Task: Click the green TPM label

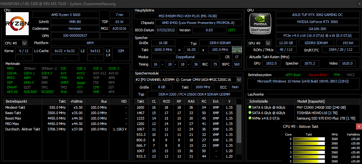Action: click(336, 75)
